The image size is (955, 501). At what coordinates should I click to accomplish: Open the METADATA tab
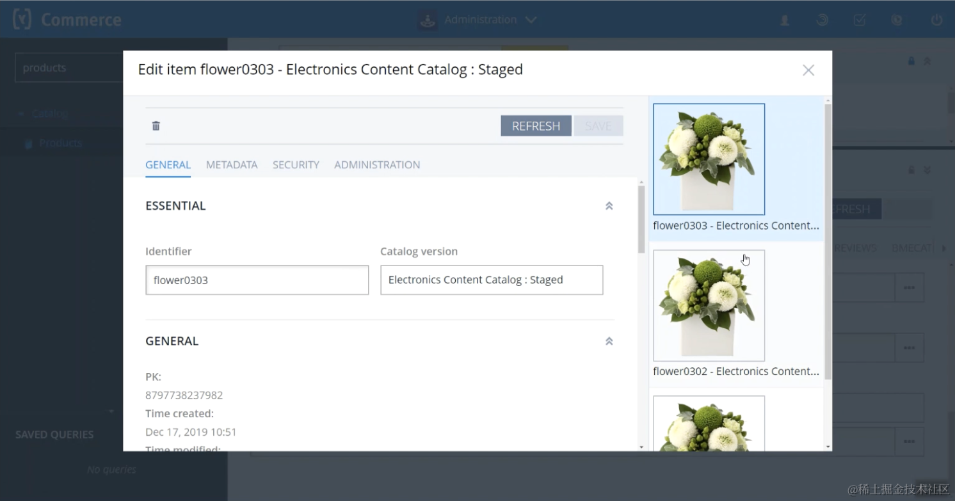pyautogui.click(x=232, y=164)
